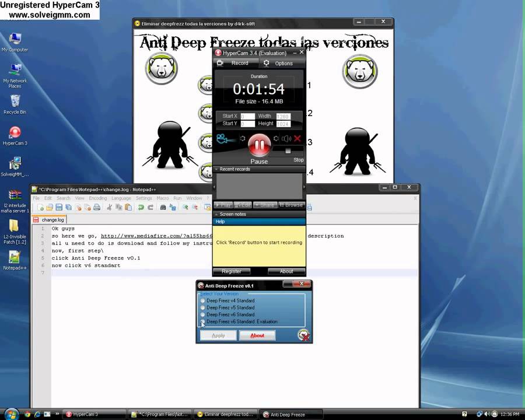
Task: Click Cut scissors icon in Notepad++ toolbar
Action: tap(110, 207)
